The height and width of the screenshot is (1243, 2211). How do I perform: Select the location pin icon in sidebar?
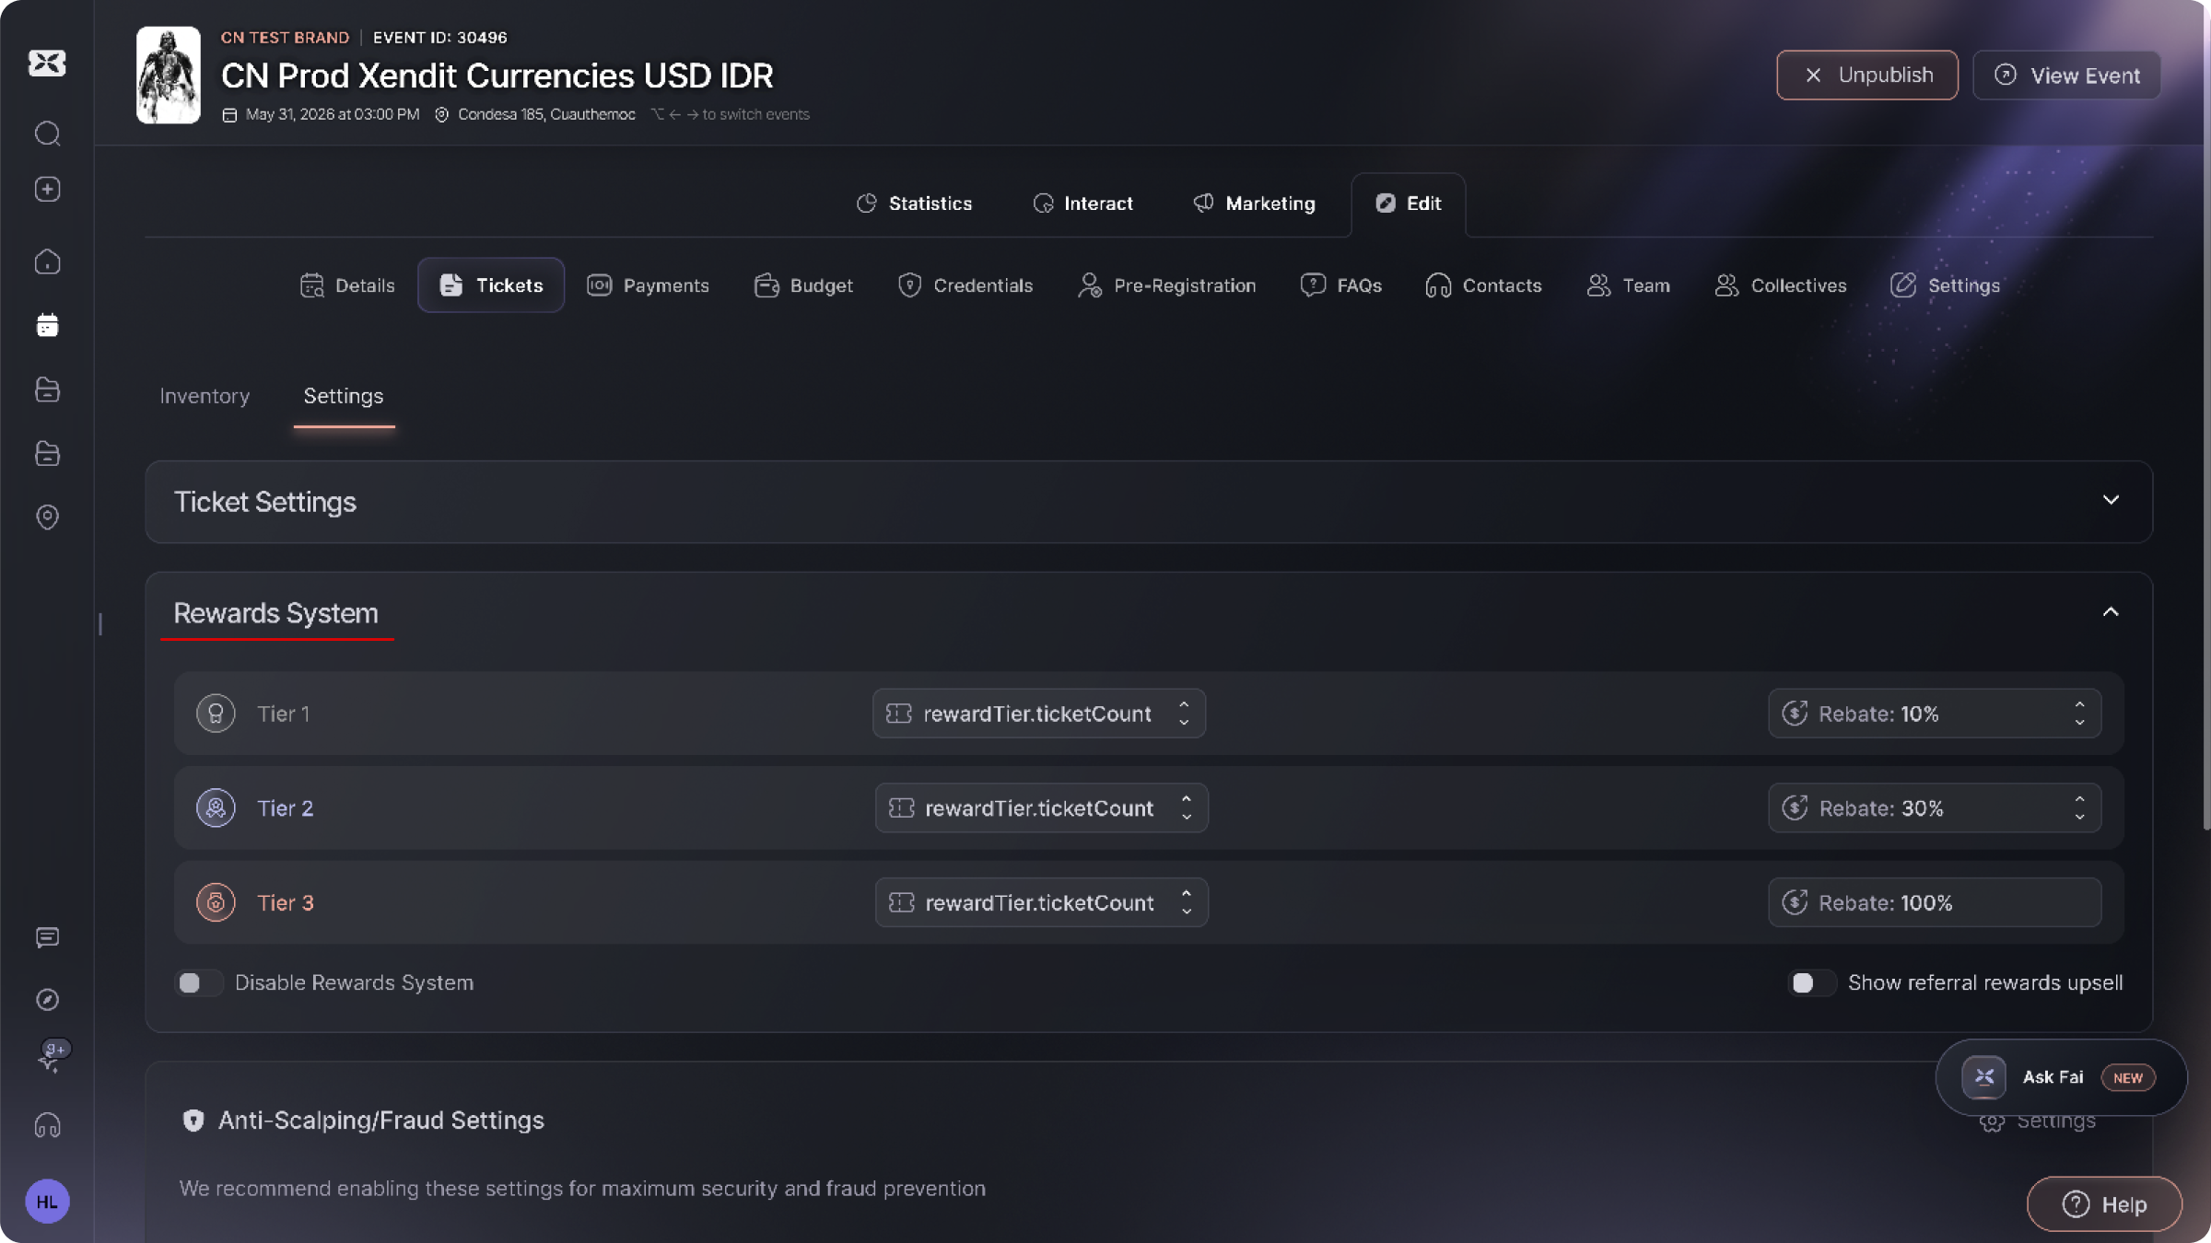coord(48,517)
